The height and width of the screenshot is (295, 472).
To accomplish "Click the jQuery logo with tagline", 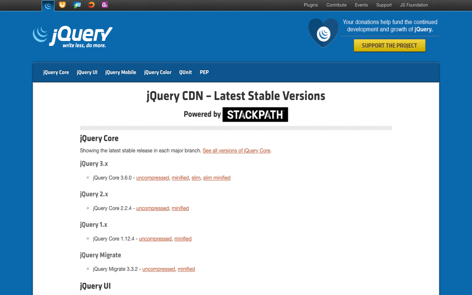I will pos(73,37).
